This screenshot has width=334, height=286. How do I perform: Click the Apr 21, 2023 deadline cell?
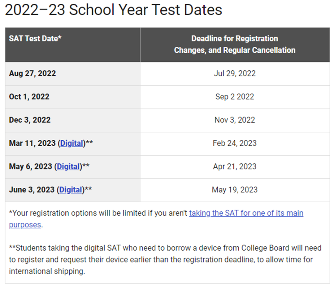click(x=235, y=167)
